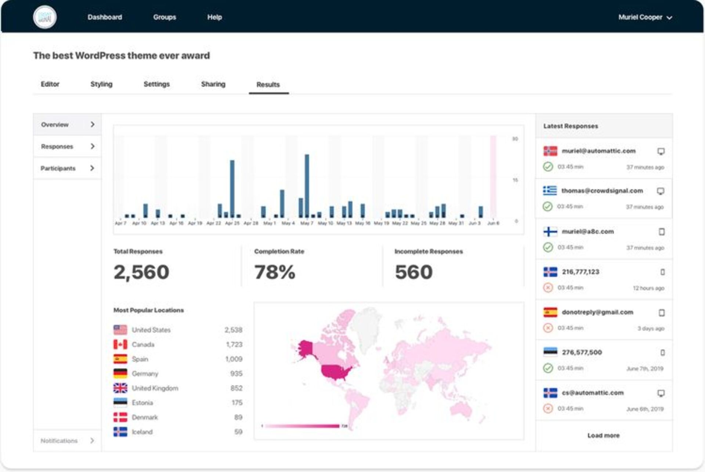This screenshot has width=705, height=472.
Task: Click the monitor icon beside muriel@automattic.com
Action: point(662,151)
